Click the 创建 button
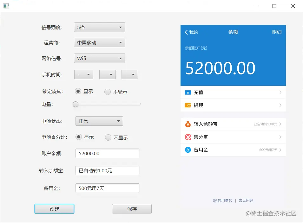Viewport: 303px width, 223px height. pos(54,209)
